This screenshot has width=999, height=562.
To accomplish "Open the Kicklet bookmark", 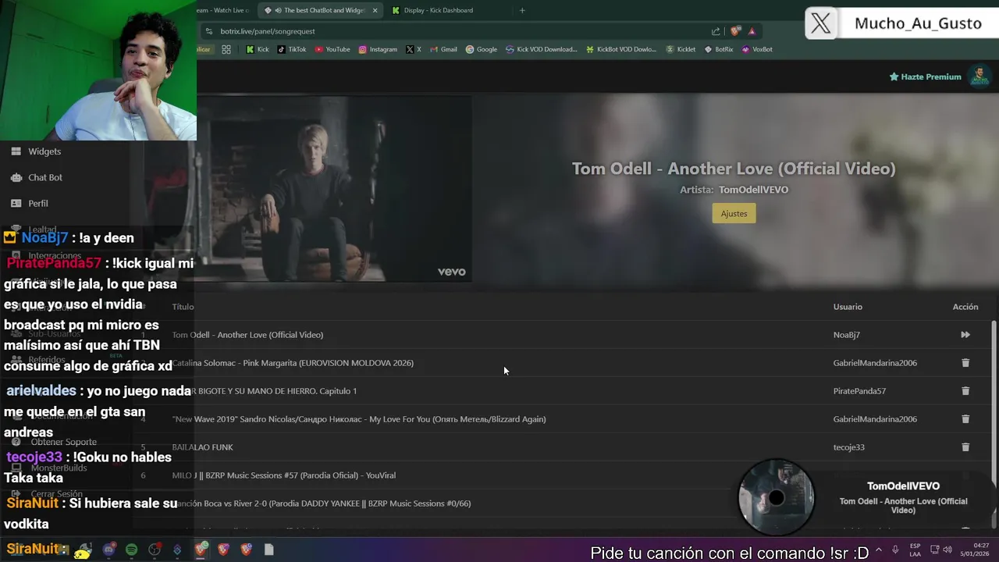I will [x=681, y=49].
